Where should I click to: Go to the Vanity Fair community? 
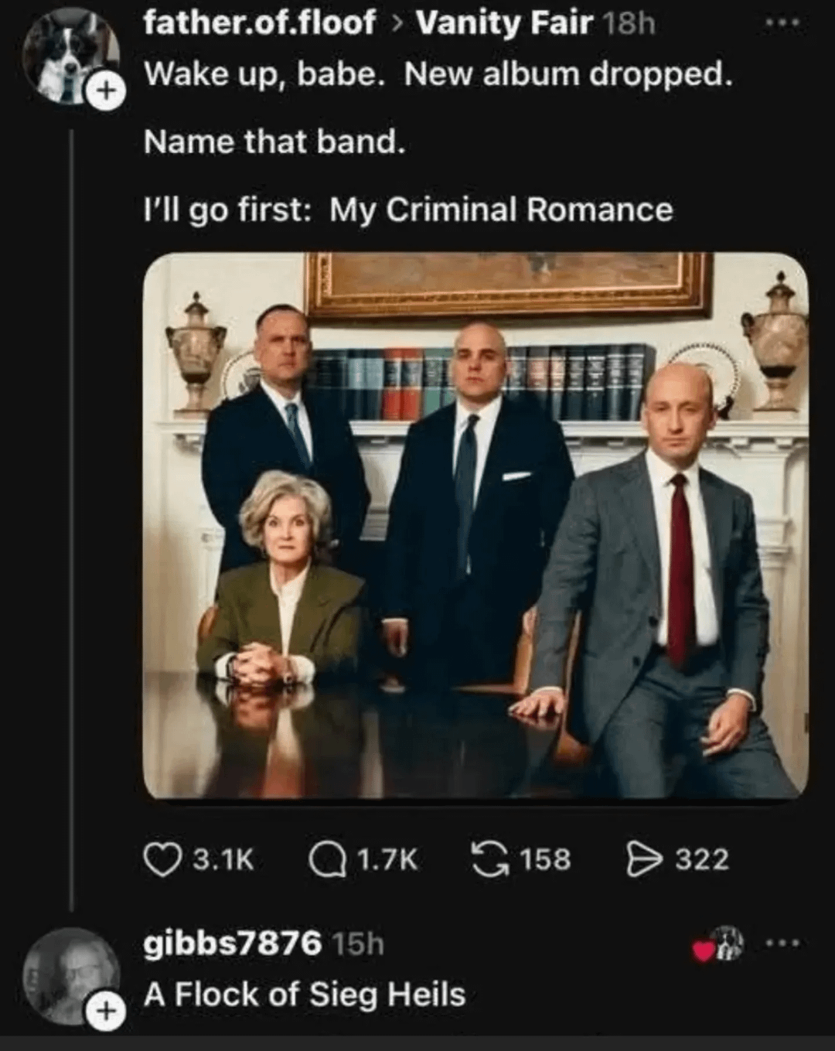coord(504,24)
